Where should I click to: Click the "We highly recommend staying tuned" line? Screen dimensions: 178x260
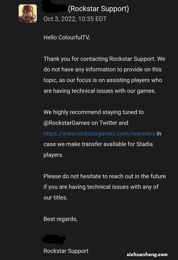pyautogui.click(x=94, y=112)
